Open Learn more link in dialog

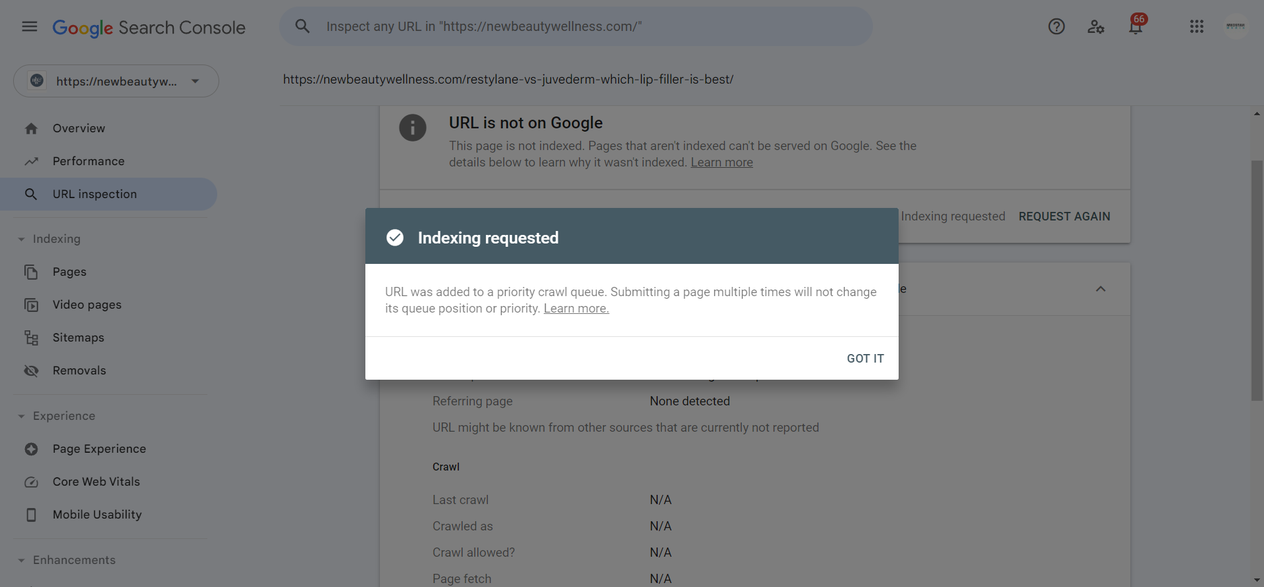pyautogui.click(x=576, y=309)
